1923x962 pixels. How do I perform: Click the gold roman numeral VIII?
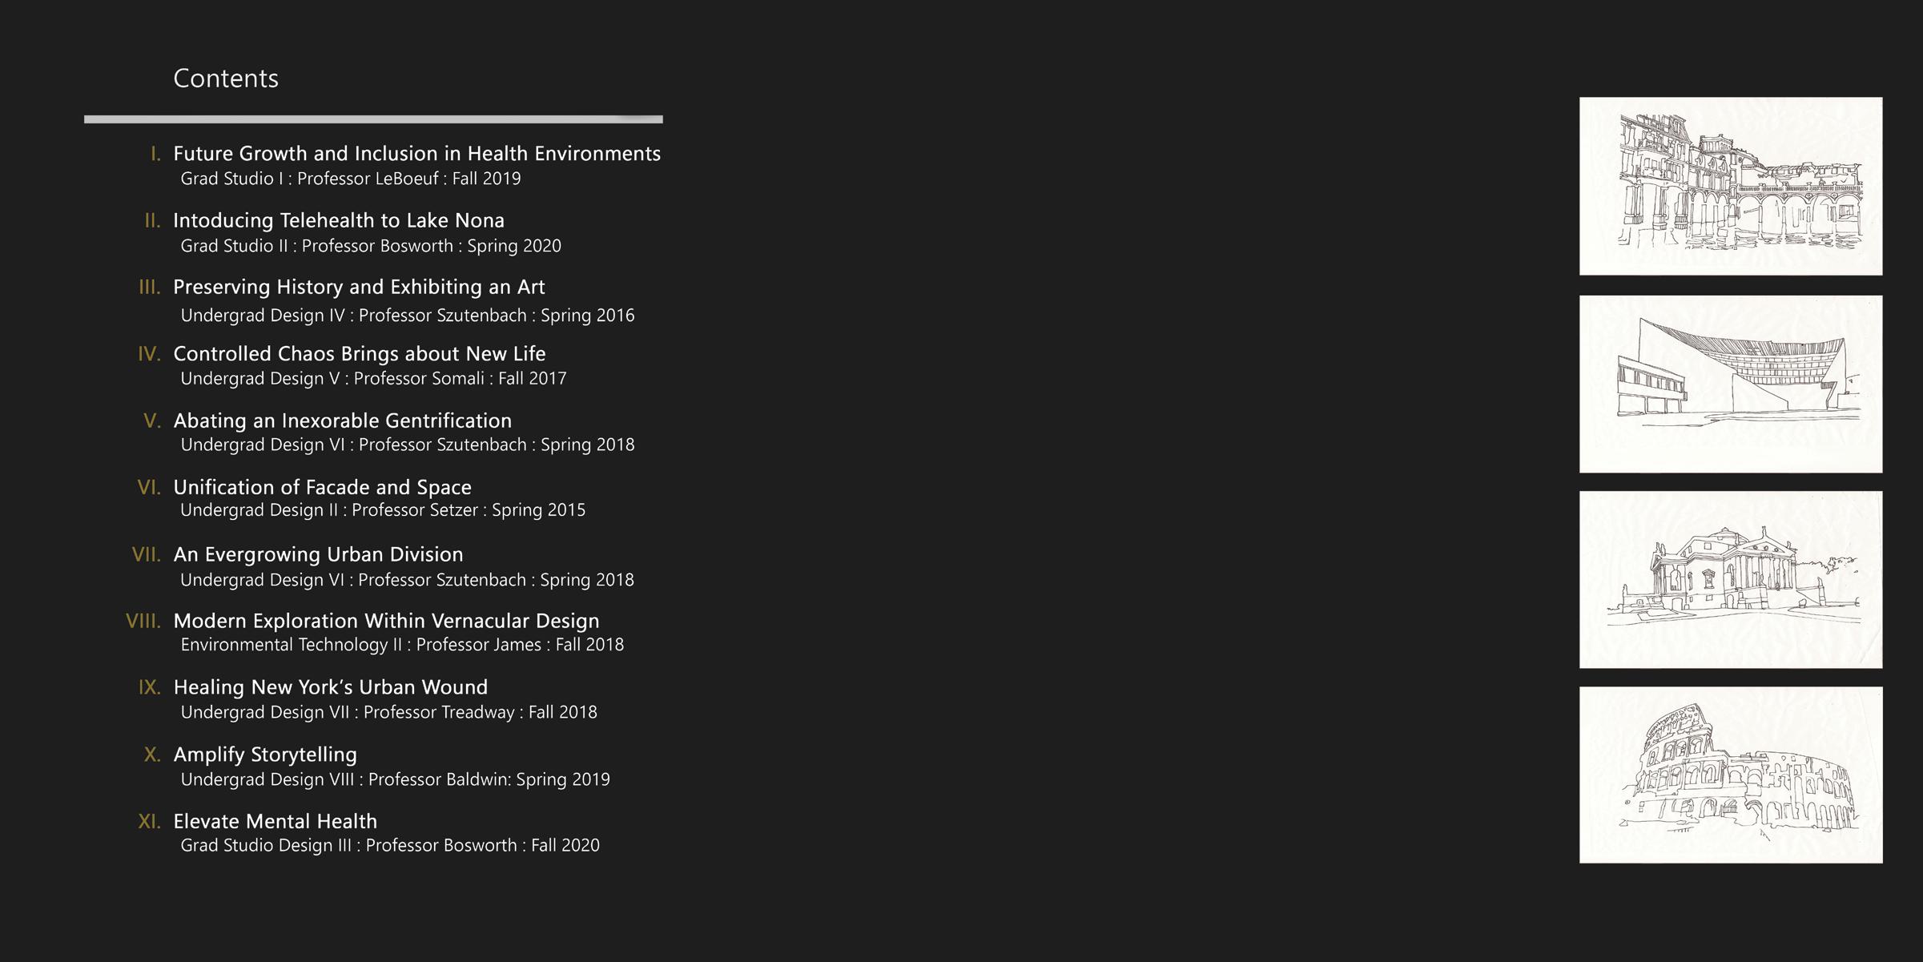coord(143,621)
